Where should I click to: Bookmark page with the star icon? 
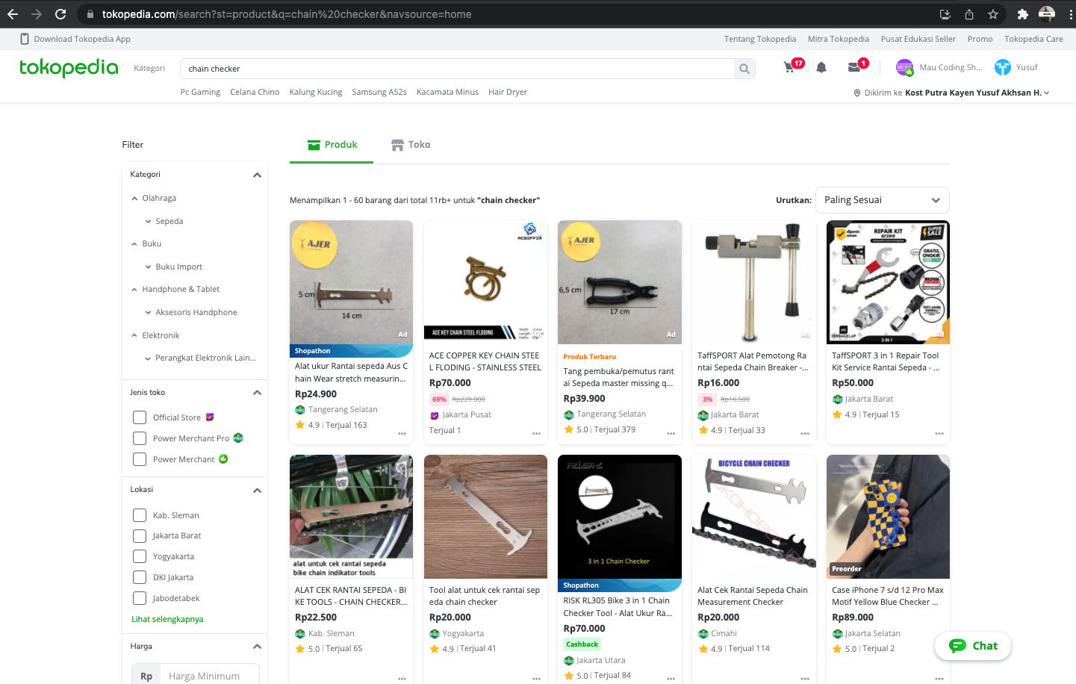click(x=992, y=14)
